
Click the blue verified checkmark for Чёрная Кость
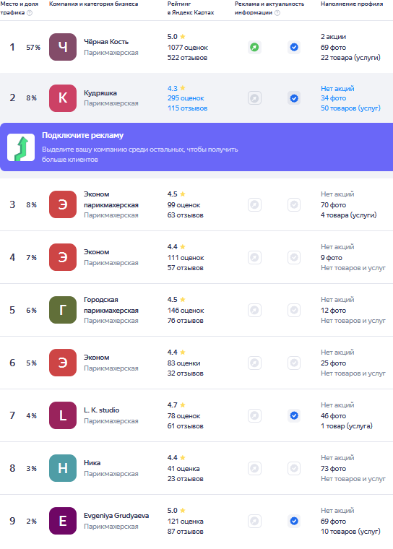[x=294, y=47]
